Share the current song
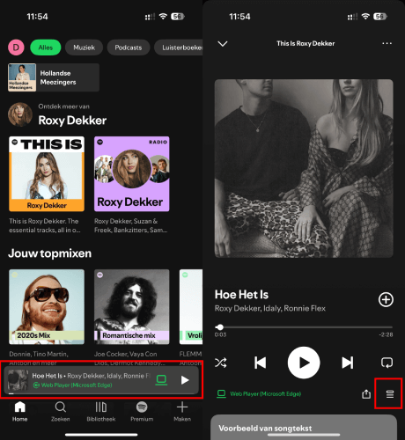 (366, 394)
